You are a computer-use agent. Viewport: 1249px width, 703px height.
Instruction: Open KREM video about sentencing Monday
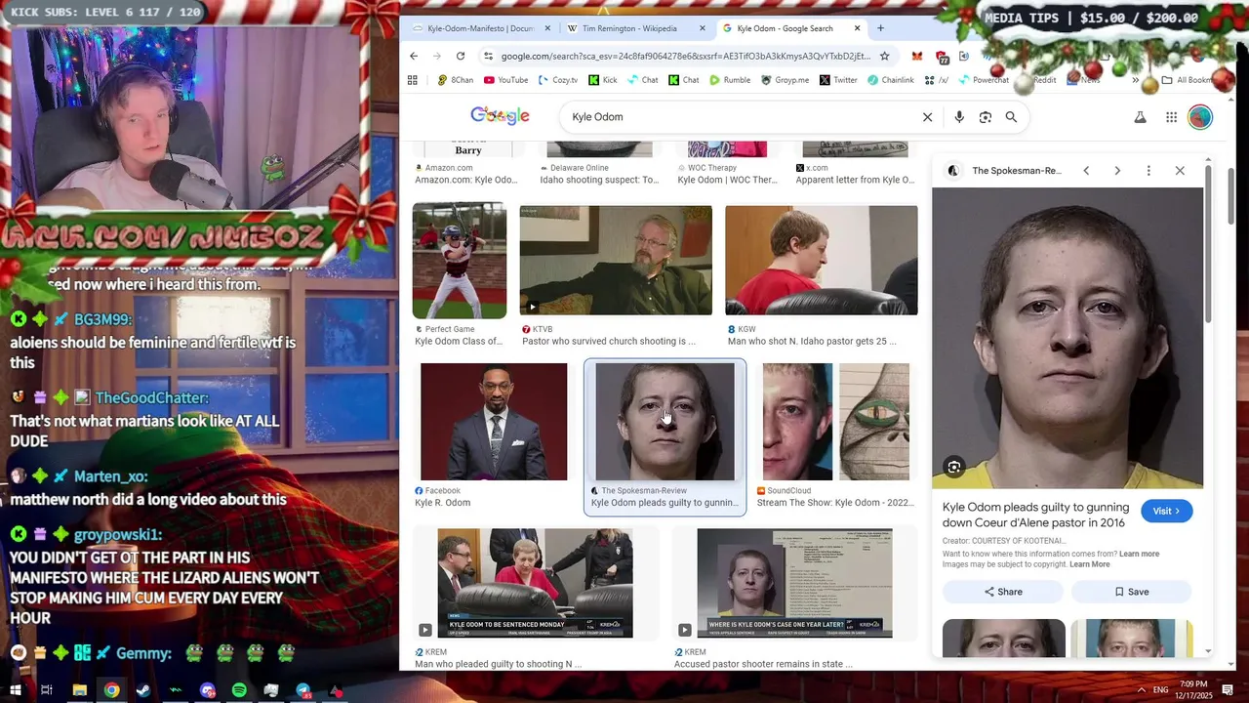[x=535, y=583]
